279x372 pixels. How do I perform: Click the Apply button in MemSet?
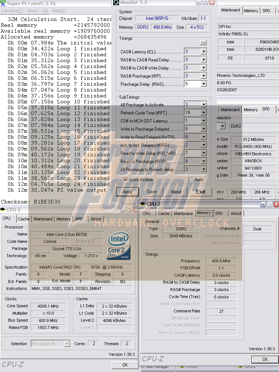128,192
